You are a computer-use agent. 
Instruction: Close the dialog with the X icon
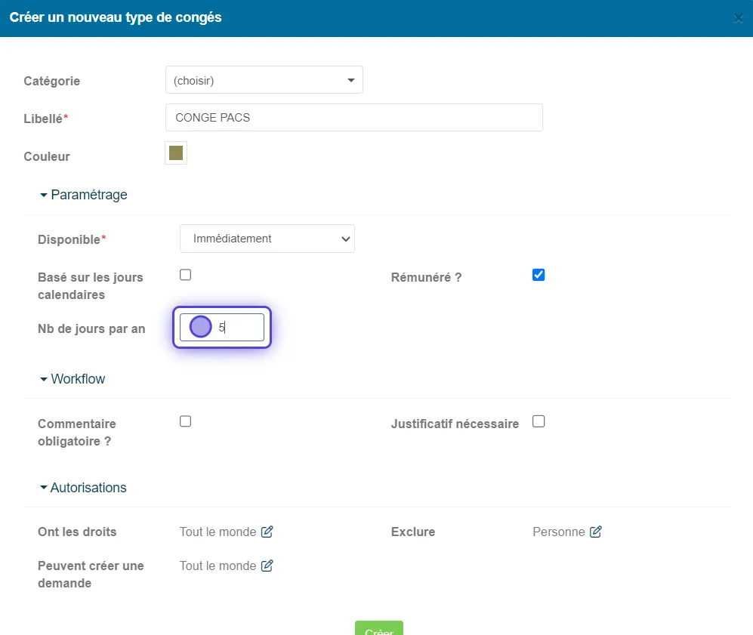pos(738,18)
